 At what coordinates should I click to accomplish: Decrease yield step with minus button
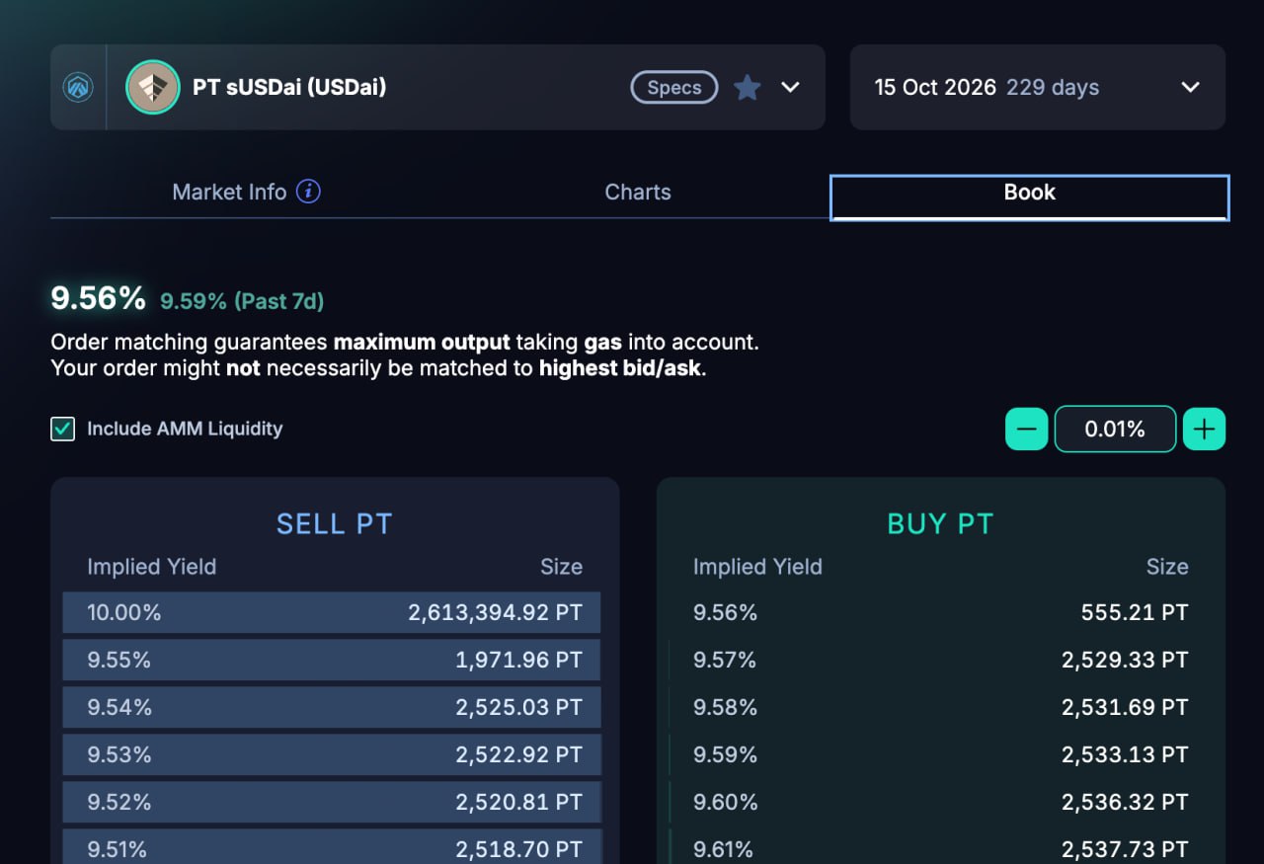tap(1026, 430)
